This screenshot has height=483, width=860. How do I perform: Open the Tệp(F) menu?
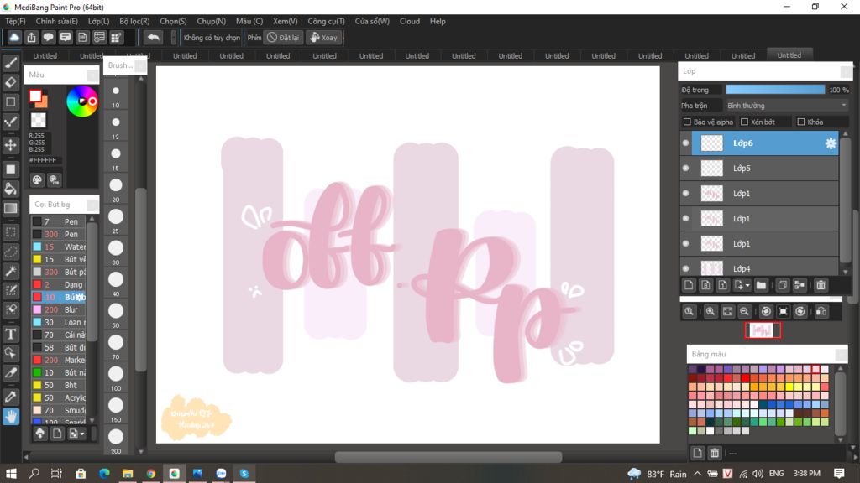coord(15,21)
